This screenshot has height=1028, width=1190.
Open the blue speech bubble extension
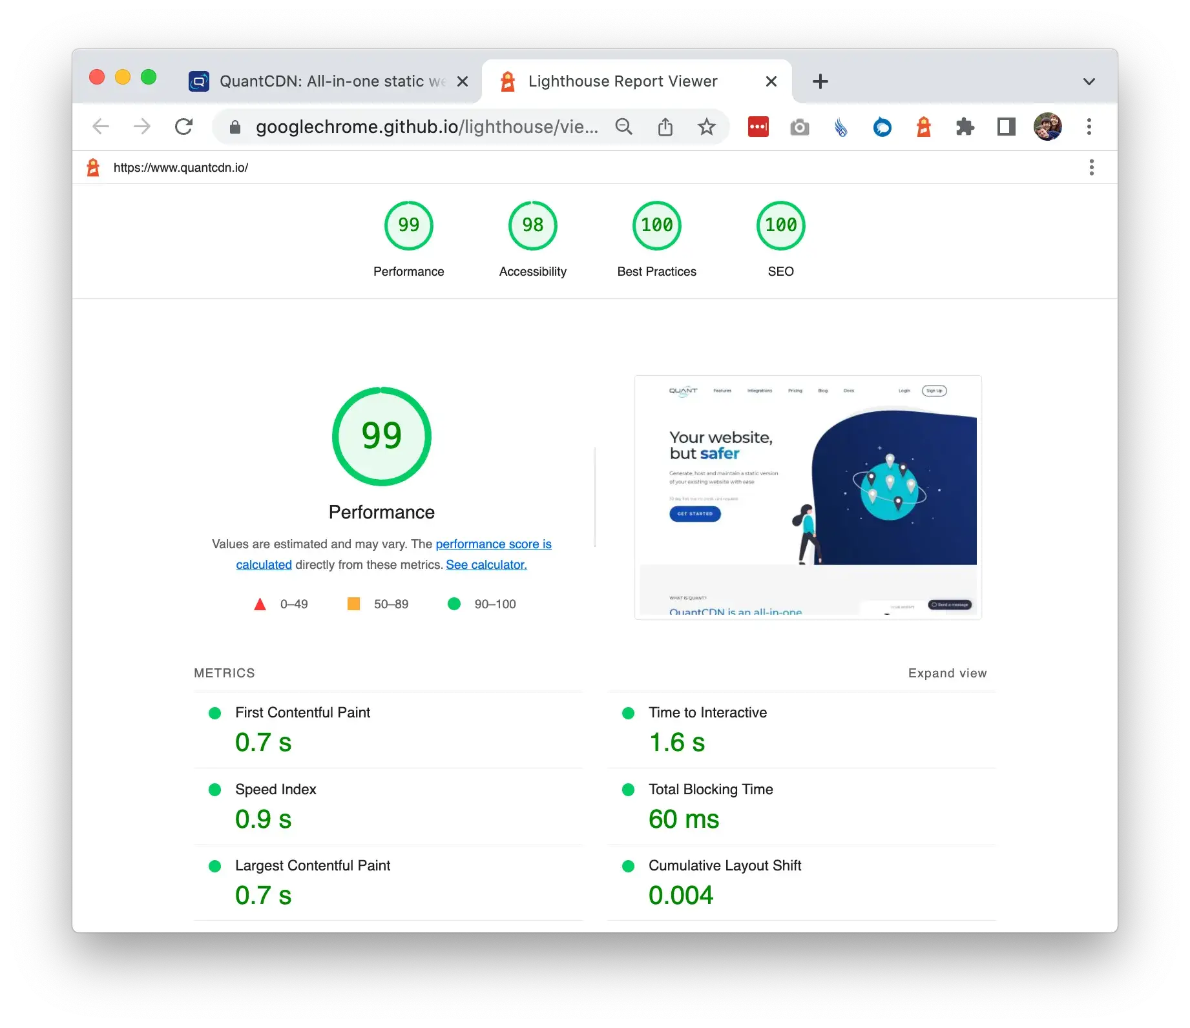(x=882, y=127)
